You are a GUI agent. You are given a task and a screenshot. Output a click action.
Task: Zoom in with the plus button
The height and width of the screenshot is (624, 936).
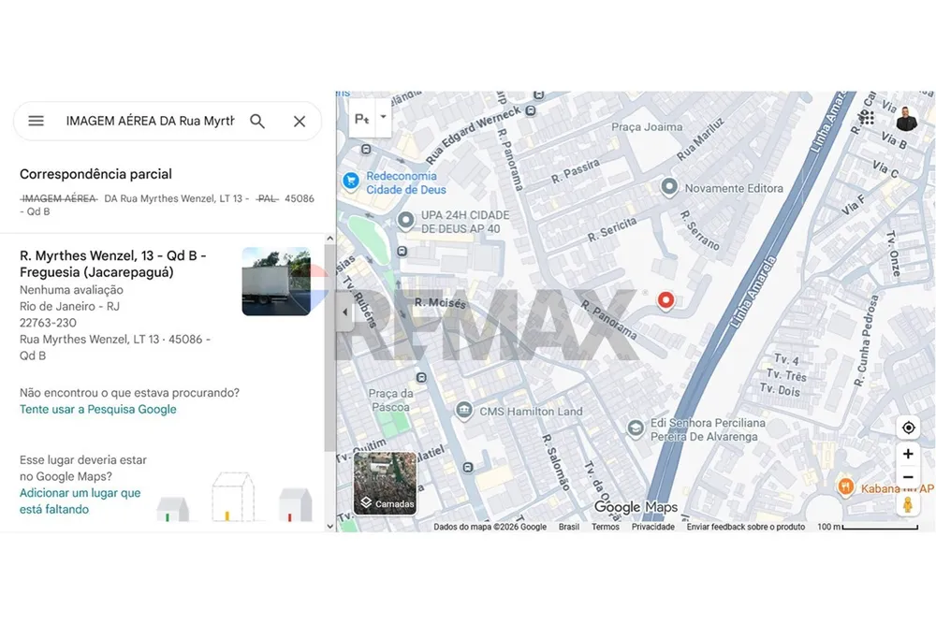point(909,454)
